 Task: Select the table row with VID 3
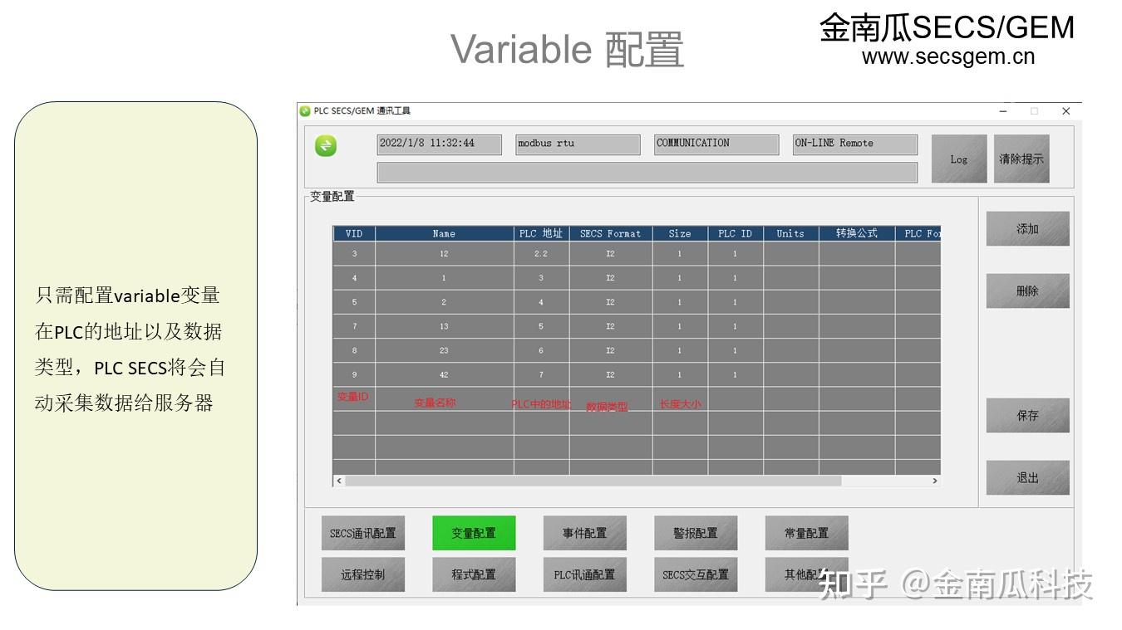click(499, 254)
